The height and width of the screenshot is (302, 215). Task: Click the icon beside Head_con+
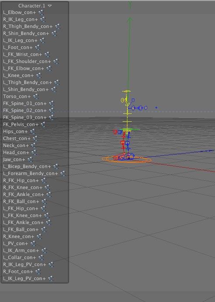(x=34, y=153)
